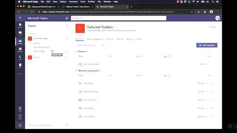Screen dimensions: 237x133
Task: Click the download desktop app icon
Action: point(20,125)
